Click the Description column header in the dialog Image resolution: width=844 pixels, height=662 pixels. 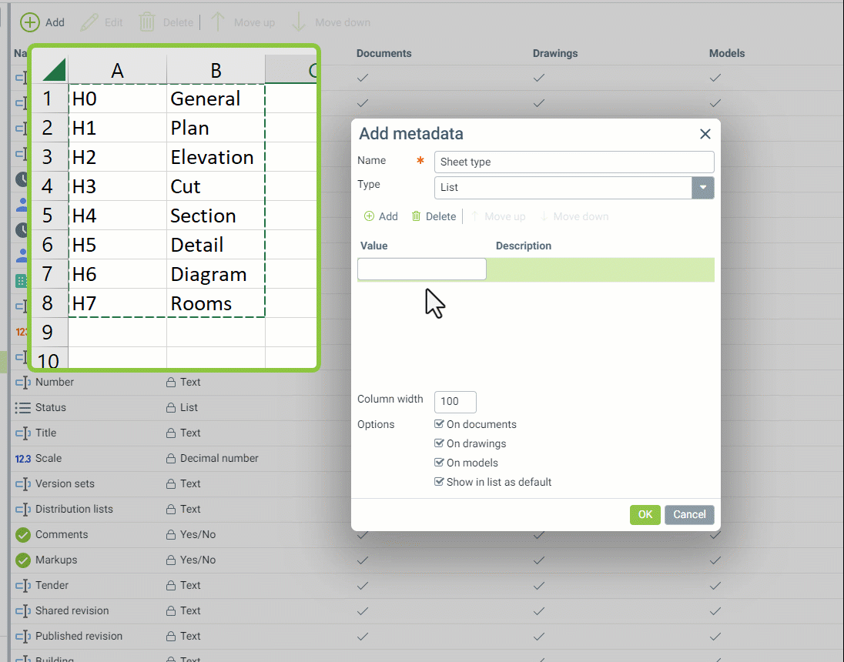coord(524,246)
